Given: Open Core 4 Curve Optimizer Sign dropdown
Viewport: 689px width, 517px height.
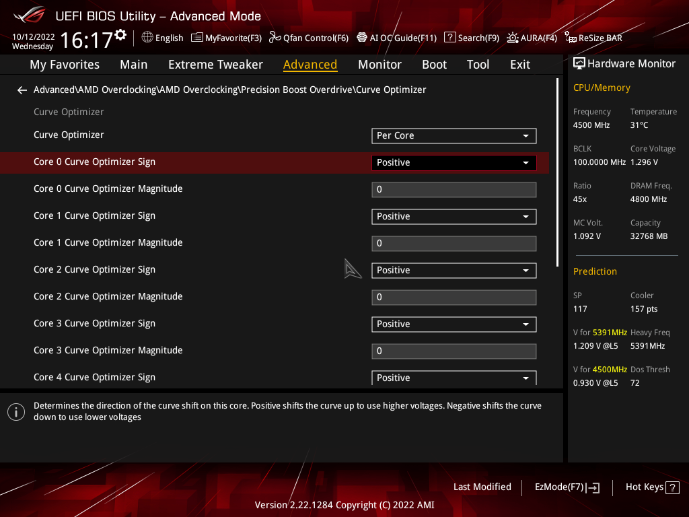Looking at the screenshot, I should coord(454,378).
